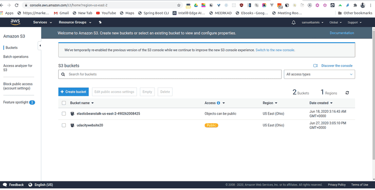The image size is (375, 190).
Task: Pin shortcuts with the pushpin icon
Action: coord(100,22)
